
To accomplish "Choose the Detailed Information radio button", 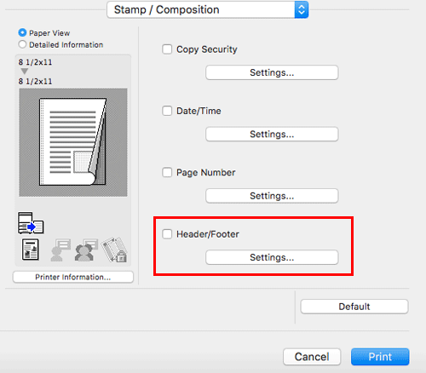I will tap(22, 44).
